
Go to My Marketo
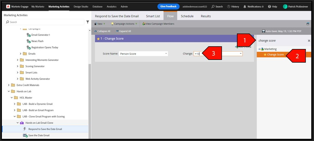tap(38, 7)
